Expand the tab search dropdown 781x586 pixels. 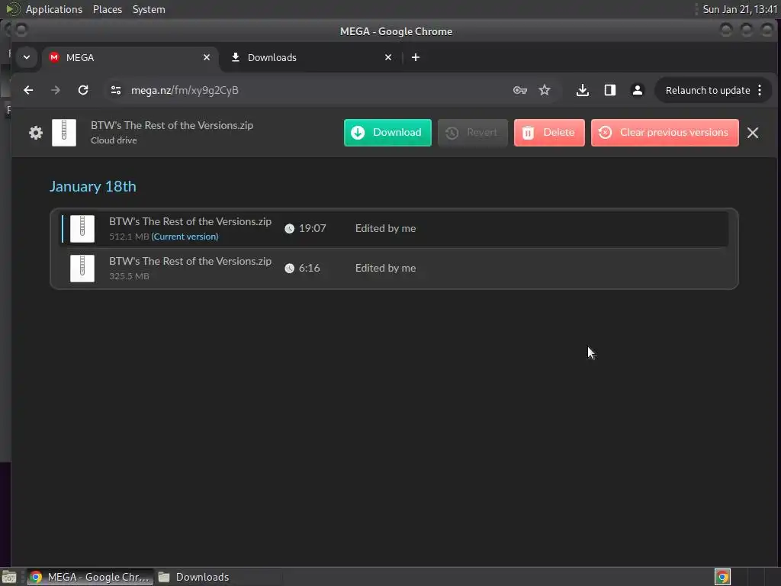pos(27,57)
